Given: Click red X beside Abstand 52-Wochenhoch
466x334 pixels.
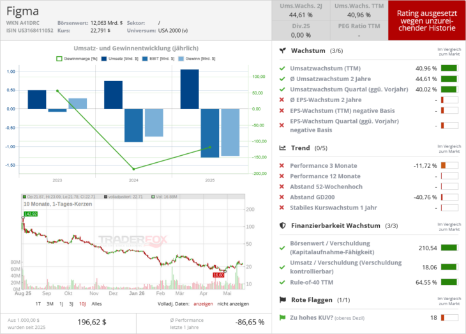Looking at the screenshot, I should (x=282, y=186).
